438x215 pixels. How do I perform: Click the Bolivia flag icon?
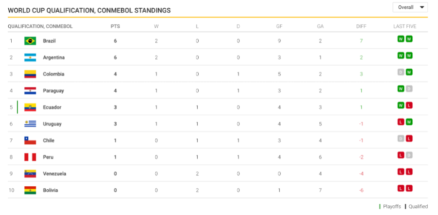pyautogui.click(x=30, y=190)
